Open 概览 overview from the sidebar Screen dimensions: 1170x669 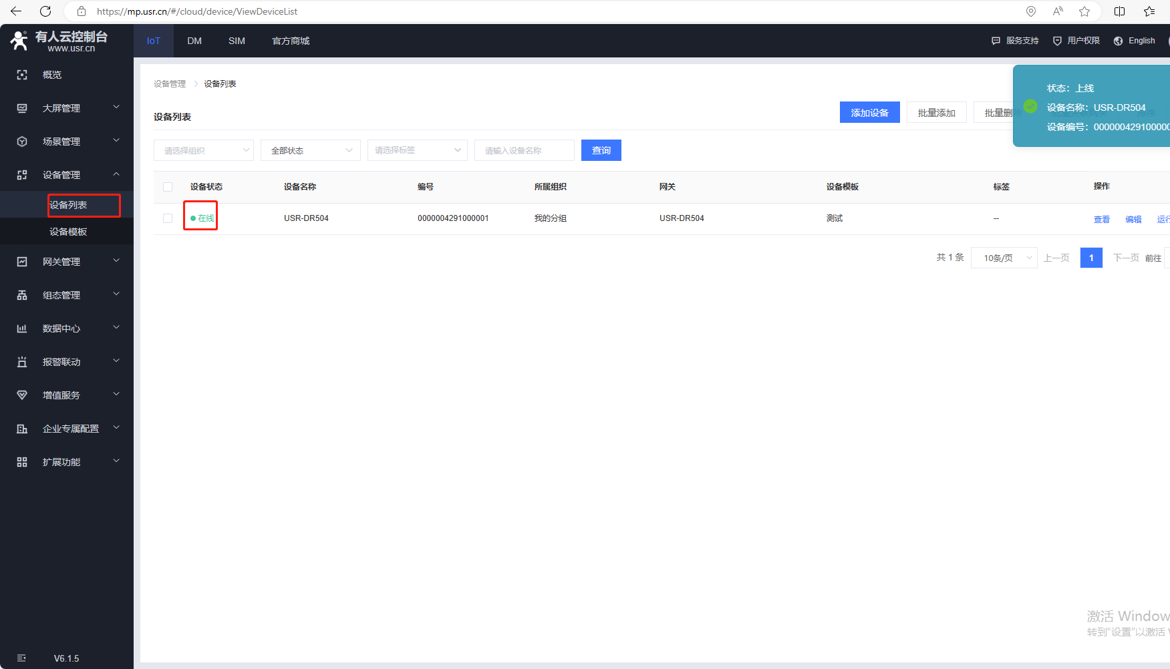coord(52,75)
